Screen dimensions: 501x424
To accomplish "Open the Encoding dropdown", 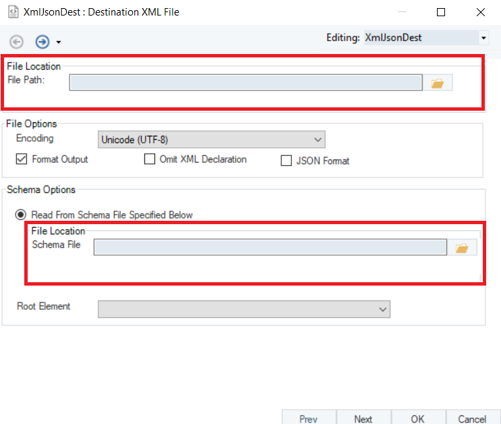I will click(x=212, y=140).
